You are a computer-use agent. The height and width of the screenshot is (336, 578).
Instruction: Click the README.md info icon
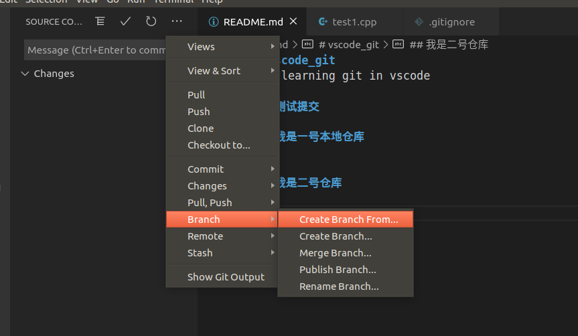(214, 21)
